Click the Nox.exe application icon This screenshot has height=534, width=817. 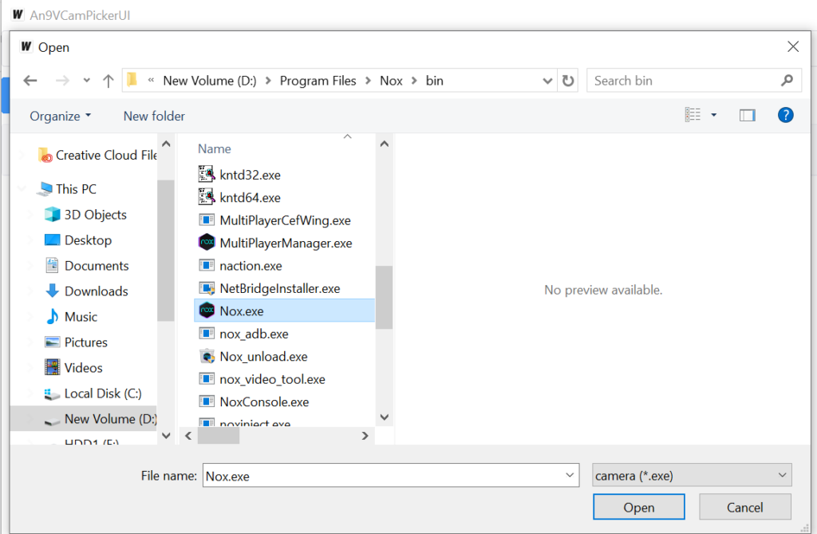207,311
